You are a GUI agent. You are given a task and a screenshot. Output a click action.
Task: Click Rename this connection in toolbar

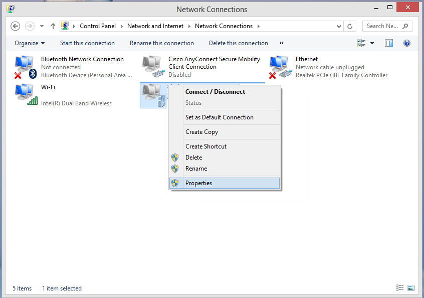[161, 43]
